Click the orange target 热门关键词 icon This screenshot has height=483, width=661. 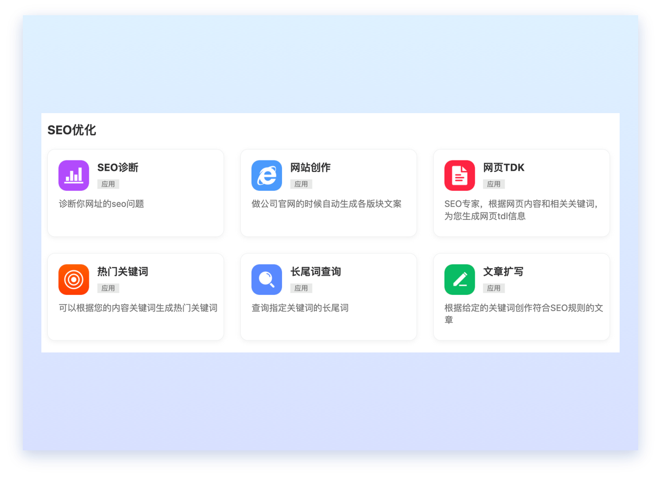pos(74,280)
